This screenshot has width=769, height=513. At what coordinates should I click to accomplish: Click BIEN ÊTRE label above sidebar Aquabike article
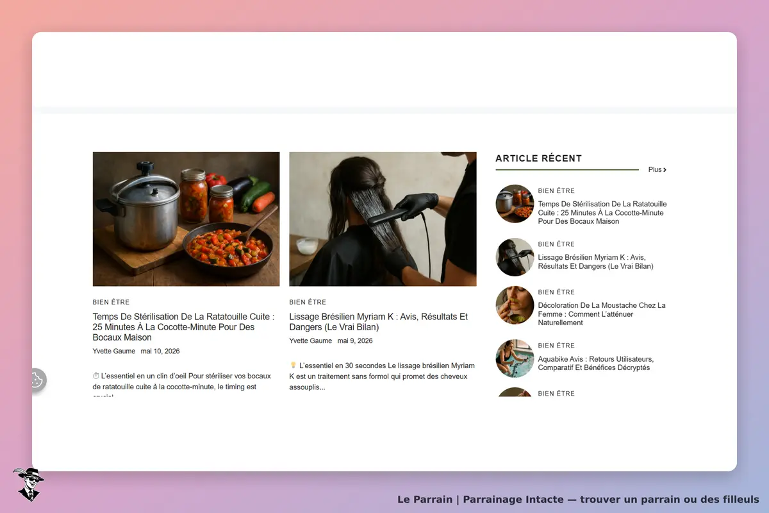click(x=556, y=346)
